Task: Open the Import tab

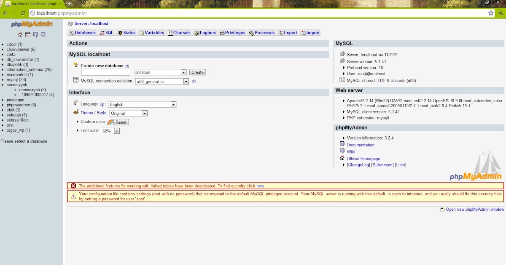Action: click(x=310, y=33)
